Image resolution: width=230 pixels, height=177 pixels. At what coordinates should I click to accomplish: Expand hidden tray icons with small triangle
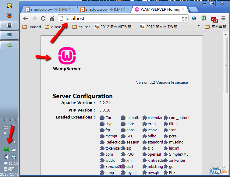tap(14, 142)
